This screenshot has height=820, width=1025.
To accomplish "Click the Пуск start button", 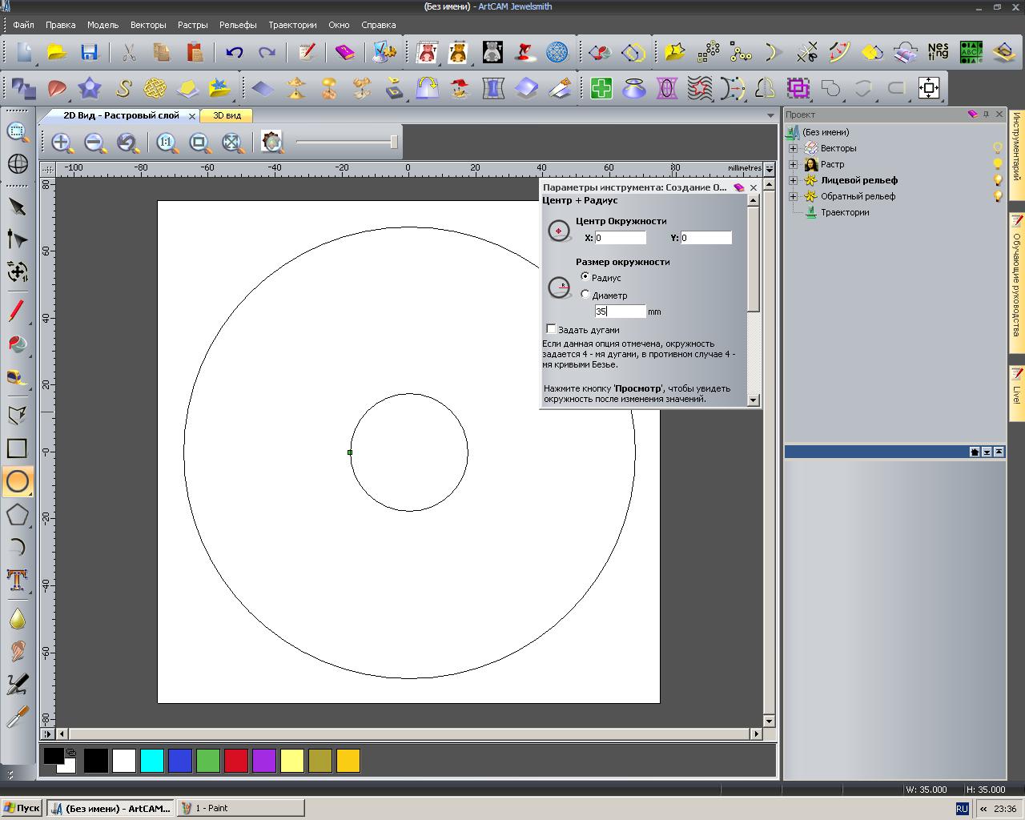I will (22, 808).
